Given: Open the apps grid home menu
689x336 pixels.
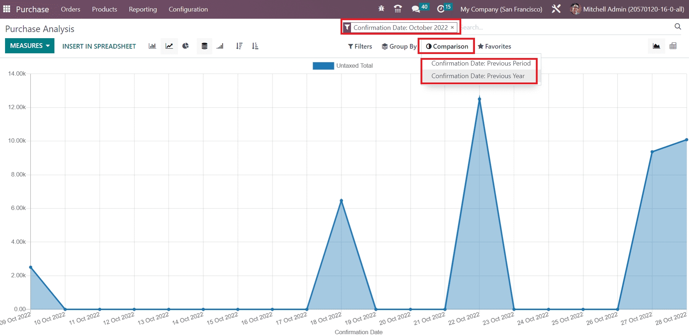Looking at the screenshot, I should (6, 9).
